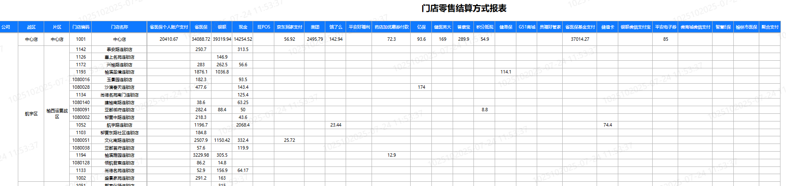This screenshot has width=786, height=186.
Task: Click the 战区 column header
Action: tap(31, 27)
